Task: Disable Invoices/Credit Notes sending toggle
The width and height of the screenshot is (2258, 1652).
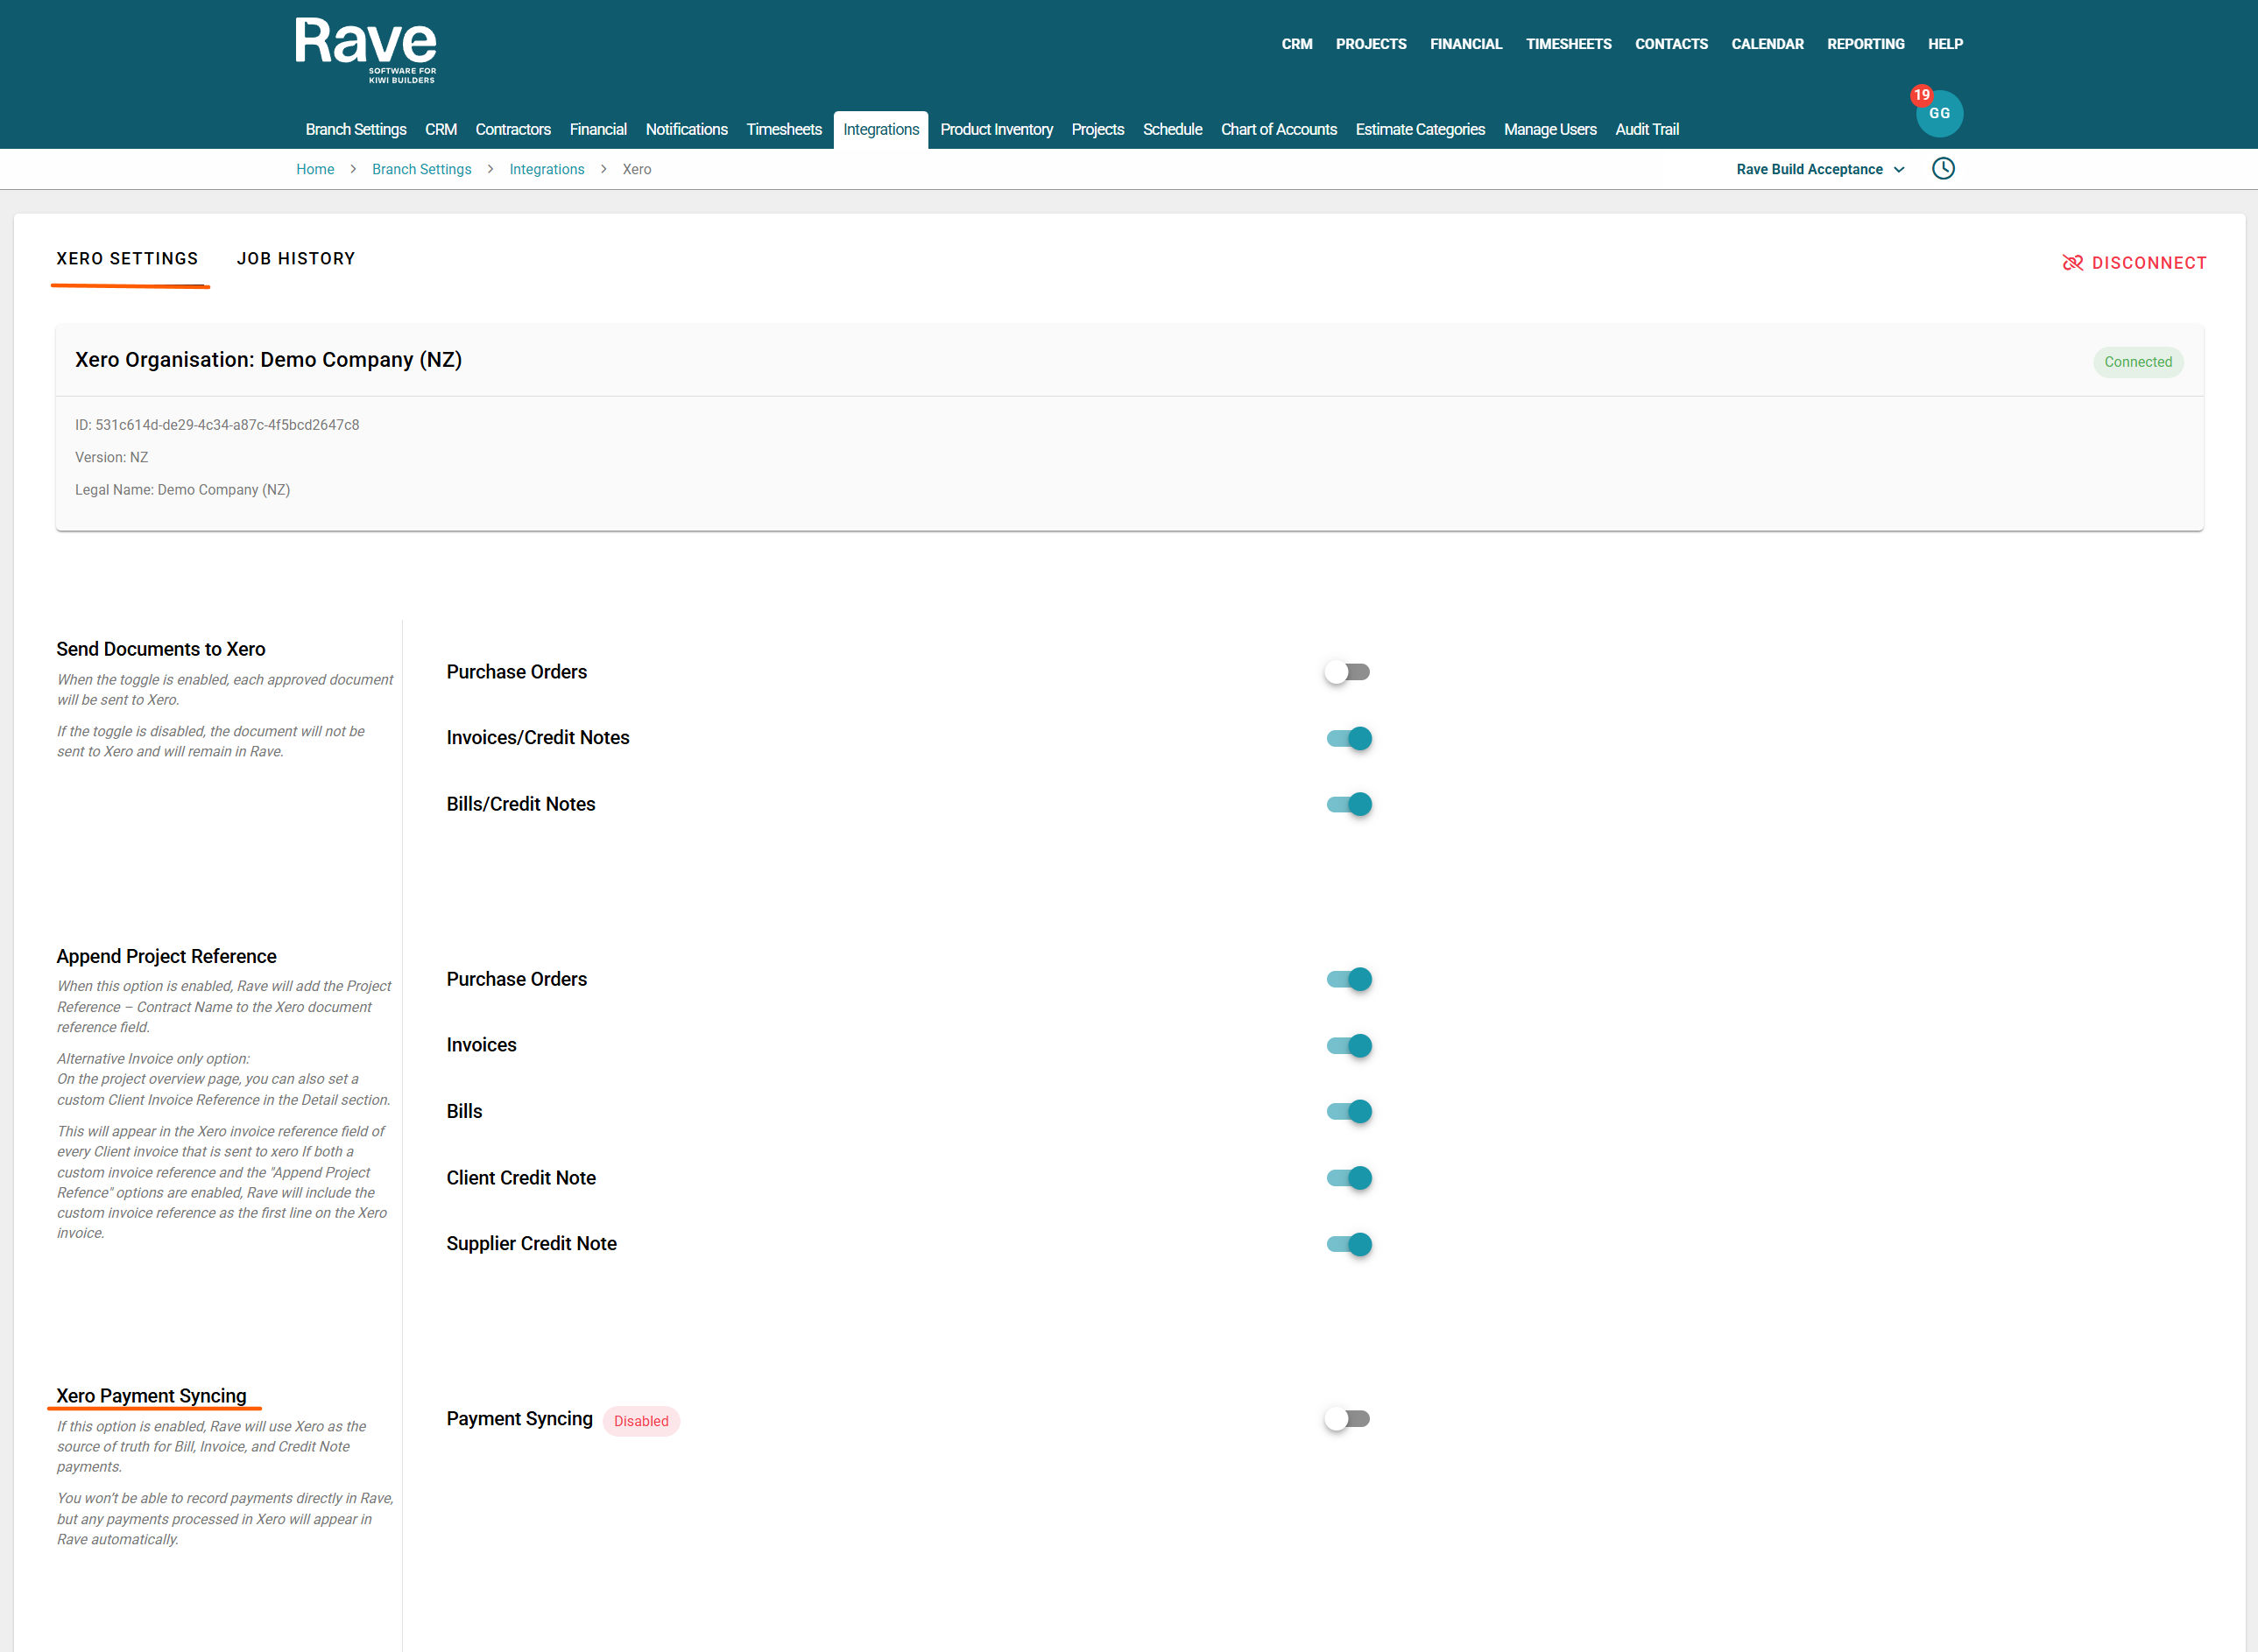Action: [1349, 738]
